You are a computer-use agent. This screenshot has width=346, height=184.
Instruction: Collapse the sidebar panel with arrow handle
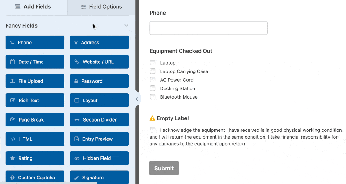click(137, 99)
